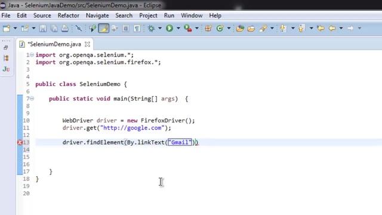
Task: Click the Open Type icon
Action: [x=240, y=29]
